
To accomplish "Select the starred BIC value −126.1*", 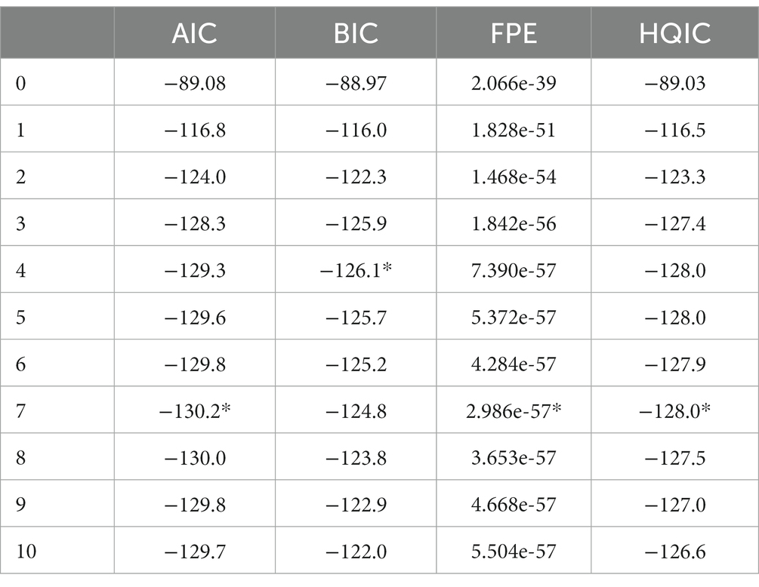I will point(356,270).
